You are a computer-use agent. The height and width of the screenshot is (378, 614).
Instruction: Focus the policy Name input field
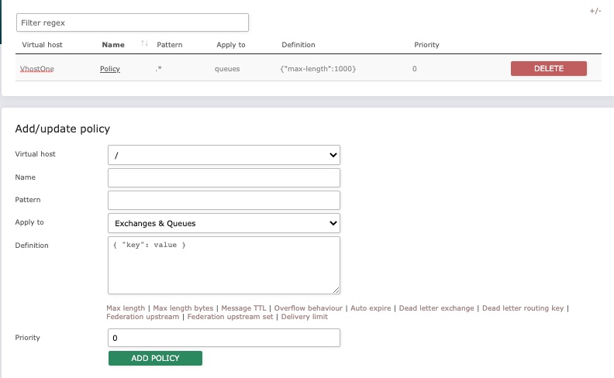click(x=224, y=178)
